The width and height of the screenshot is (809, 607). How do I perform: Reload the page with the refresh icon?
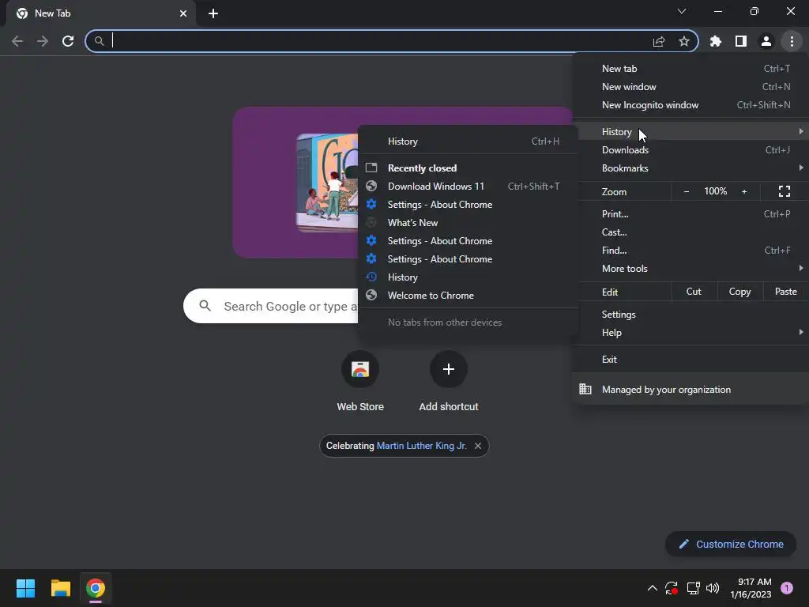[x=68, y=41]
